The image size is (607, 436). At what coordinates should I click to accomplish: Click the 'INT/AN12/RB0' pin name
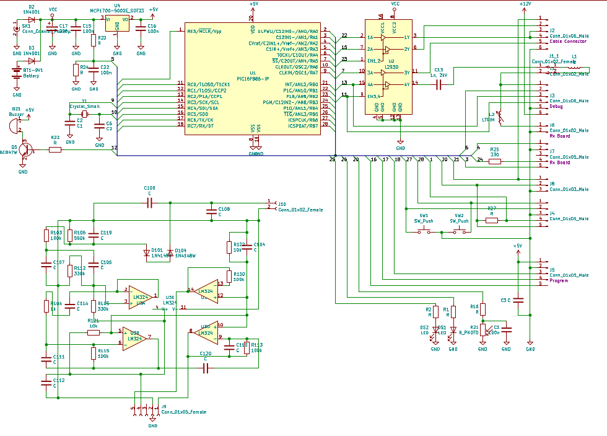point(301,84)
